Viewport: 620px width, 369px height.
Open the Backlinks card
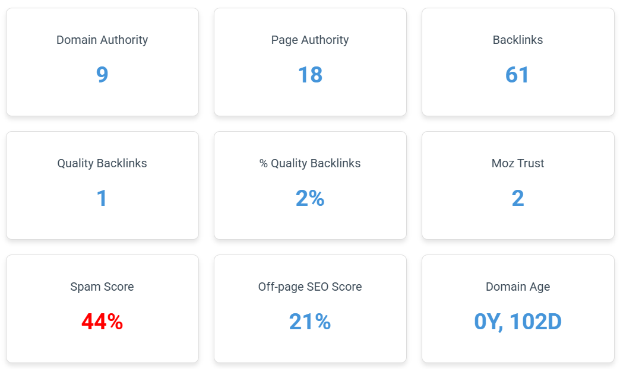(x=518, y=62)
